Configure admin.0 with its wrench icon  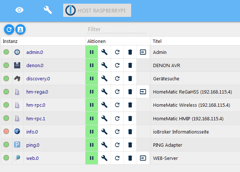[x=104, y=52]
